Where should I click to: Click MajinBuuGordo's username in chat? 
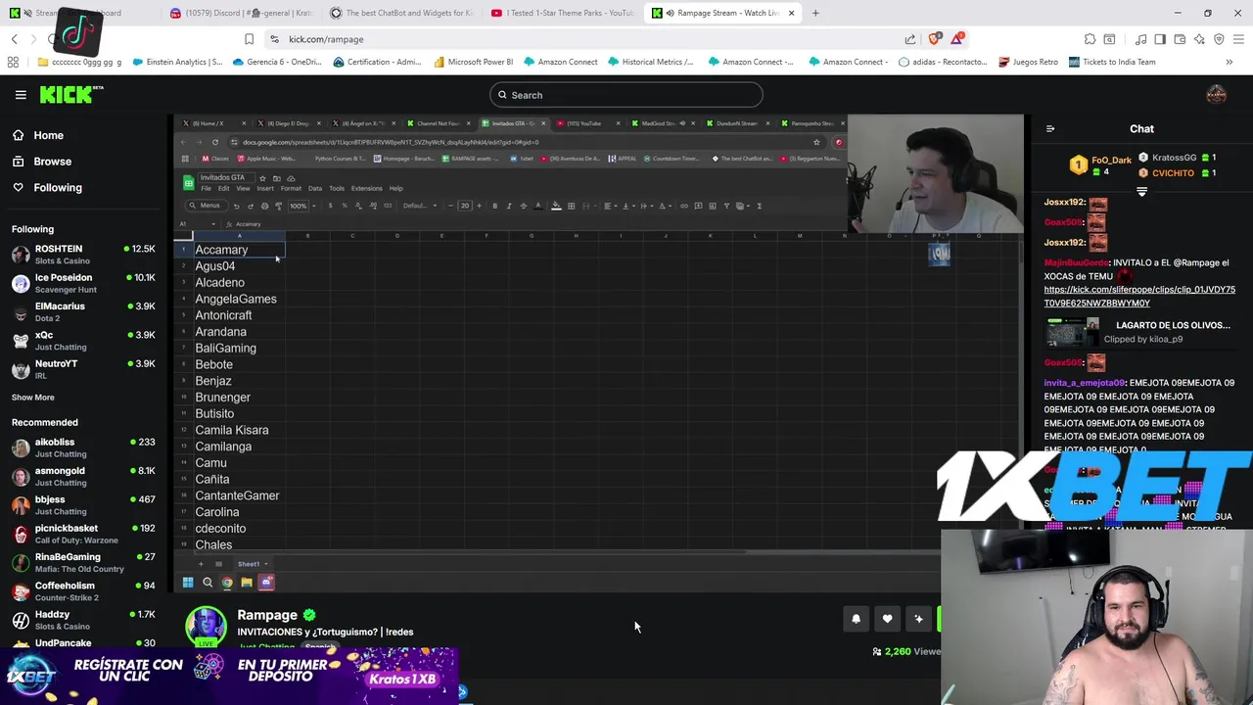pos(1076,262)
